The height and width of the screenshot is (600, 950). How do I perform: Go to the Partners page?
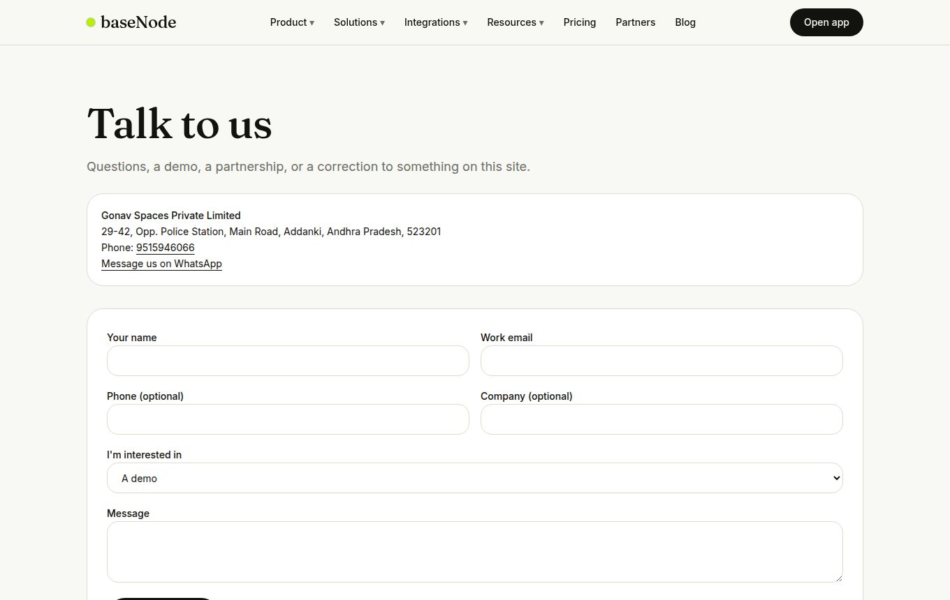point(636,22)
